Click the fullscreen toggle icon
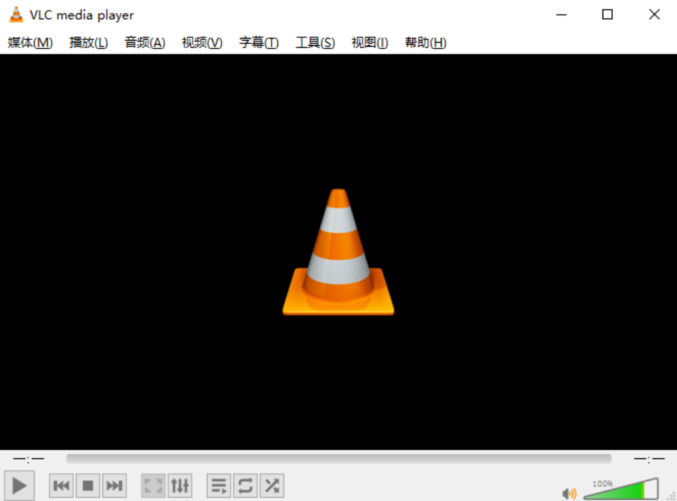Viewport: 677px width, 501px height. coord(152,486)
